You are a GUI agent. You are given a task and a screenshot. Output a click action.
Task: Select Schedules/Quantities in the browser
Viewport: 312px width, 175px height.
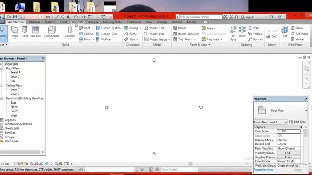[x=19, y=124]
